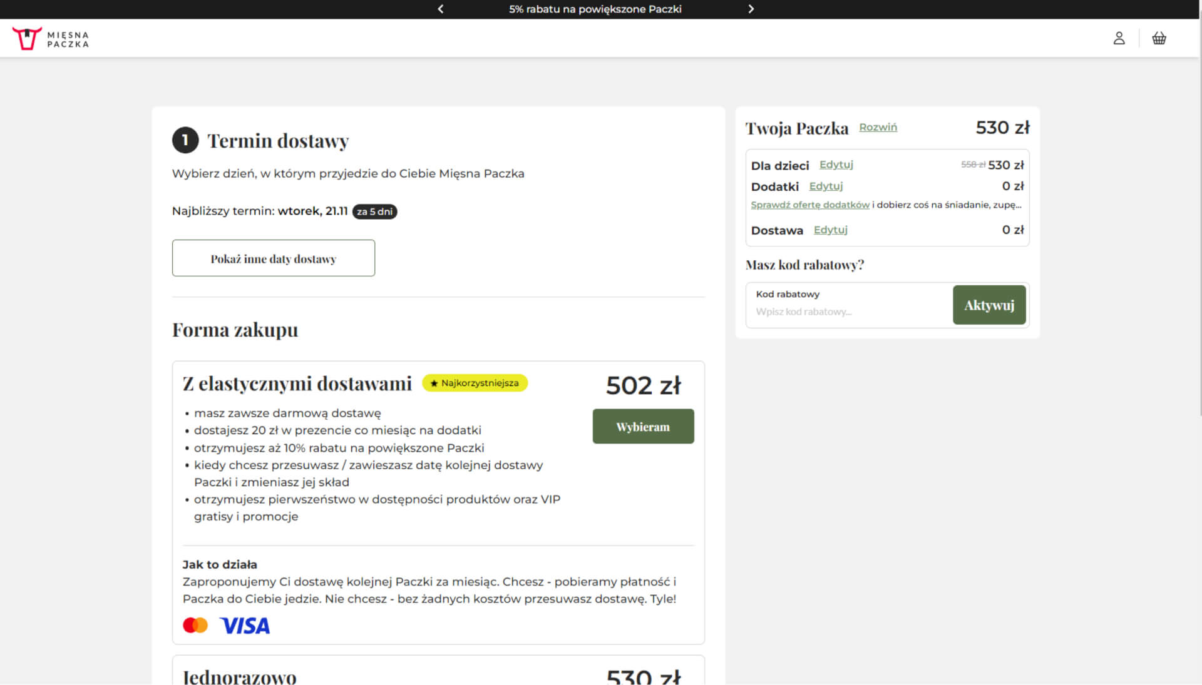Type in the Kod rabatowy field
The width and height of the screenshot is (1202, 685).
[848, 312]
